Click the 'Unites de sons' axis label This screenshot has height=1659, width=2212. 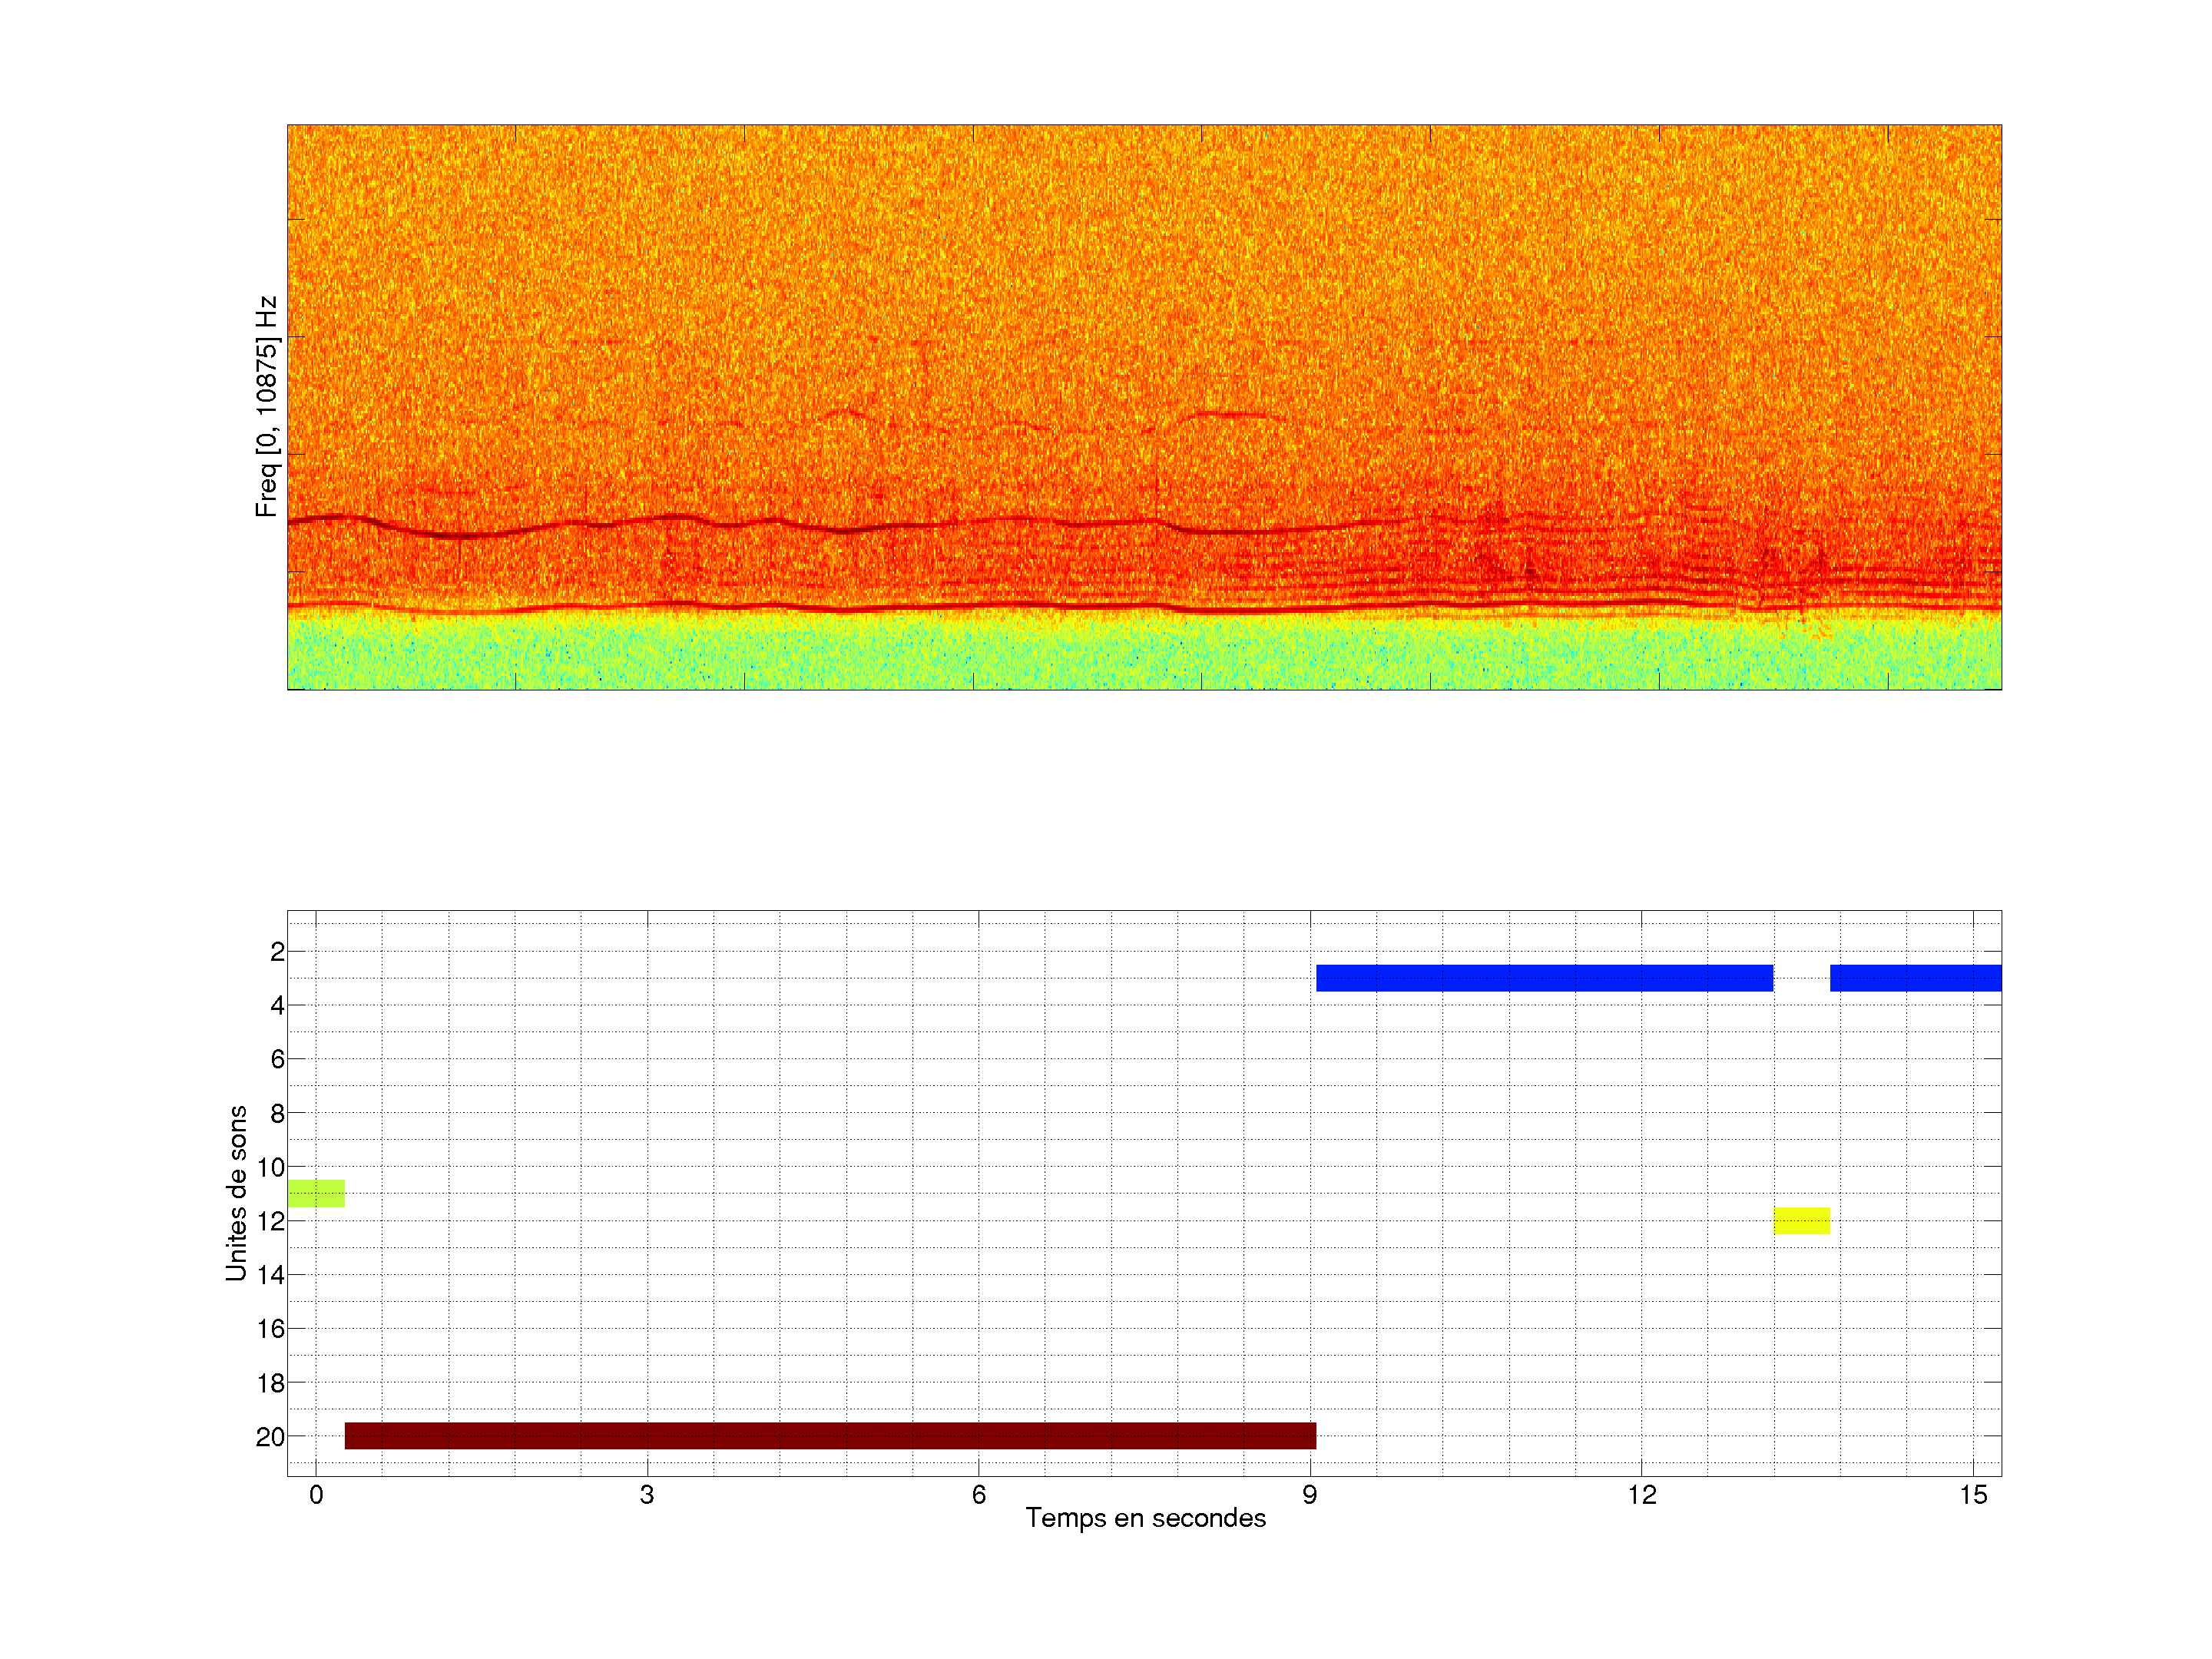tap(236, 1193)
